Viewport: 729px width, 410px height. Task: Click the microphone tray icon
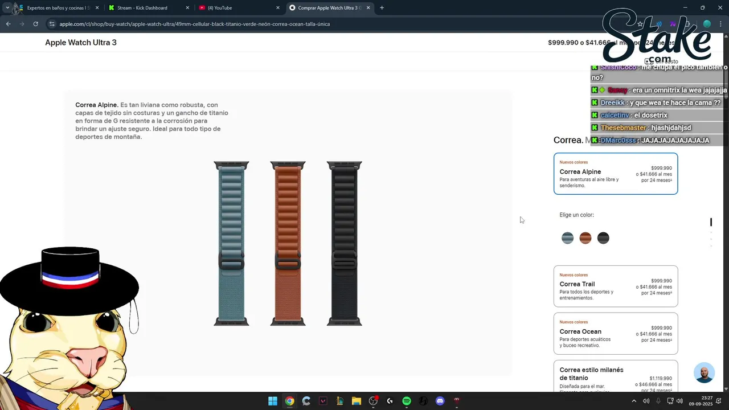tap(658, 401)
